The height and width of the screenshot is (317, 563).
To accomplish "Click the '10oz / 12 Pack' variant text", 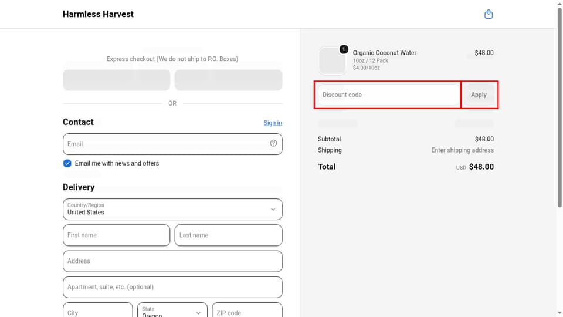I will 370,60.
